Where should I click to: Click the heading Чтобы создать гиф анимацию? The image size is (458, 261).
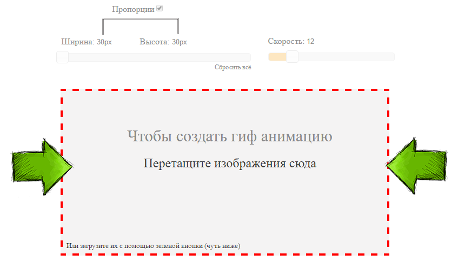click(230, 136)
